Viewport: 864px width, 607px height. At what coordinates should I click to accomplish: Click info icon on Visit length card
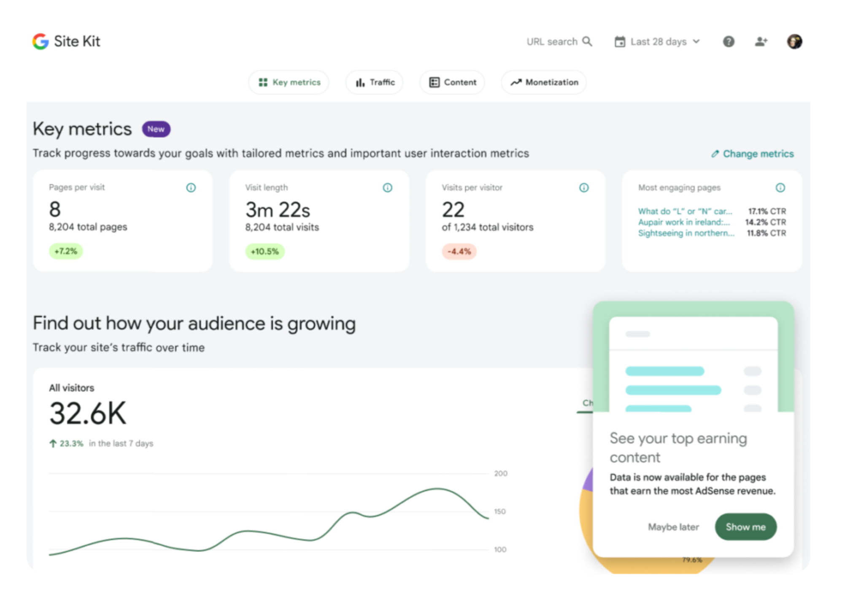click(387, 188)
